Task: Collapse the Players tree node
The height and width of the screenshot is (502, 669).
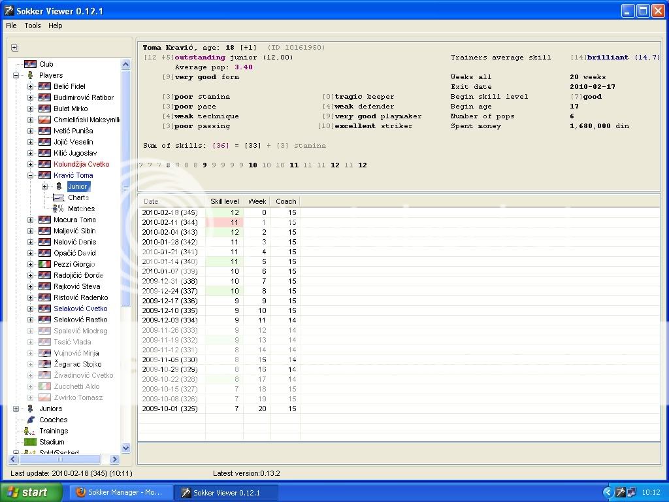Action: [16, 75]
